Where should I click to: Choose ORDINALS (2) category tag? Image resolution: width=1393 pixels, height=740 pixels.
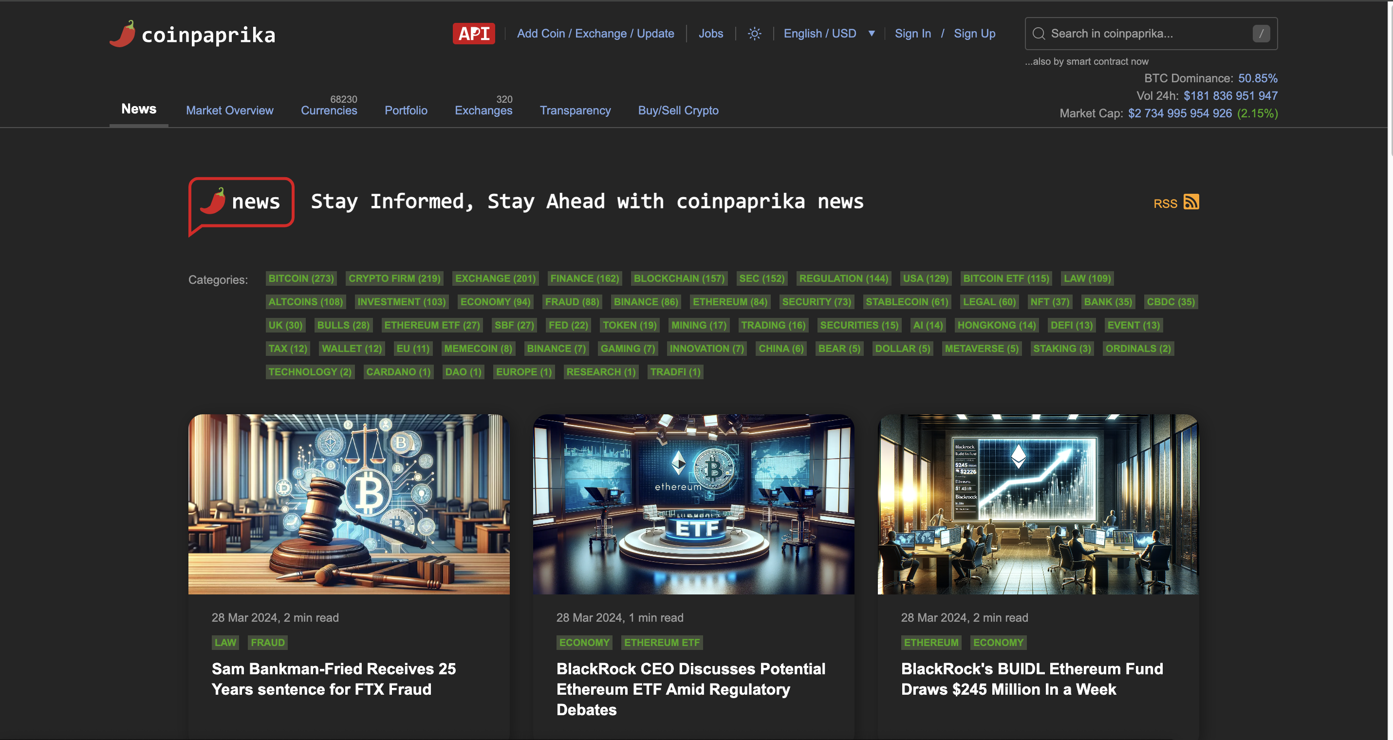pos(1138,348)
